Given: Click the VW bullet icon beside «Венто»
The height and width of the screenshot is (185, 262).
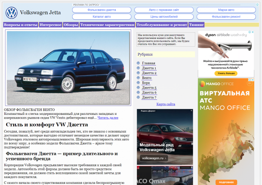Looking at the screenshot, I should [x=138, y=77].
